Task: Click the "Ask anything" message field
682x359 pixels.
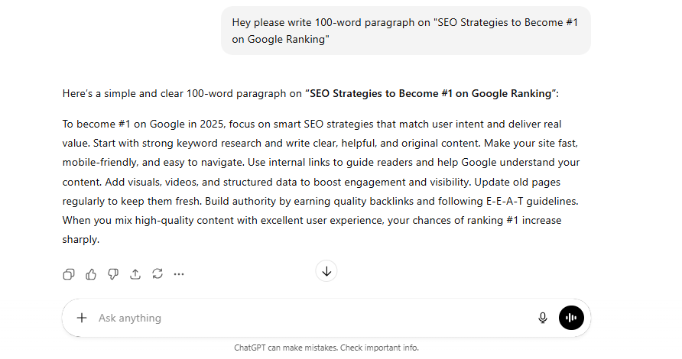Action: (x=306, y=318)
